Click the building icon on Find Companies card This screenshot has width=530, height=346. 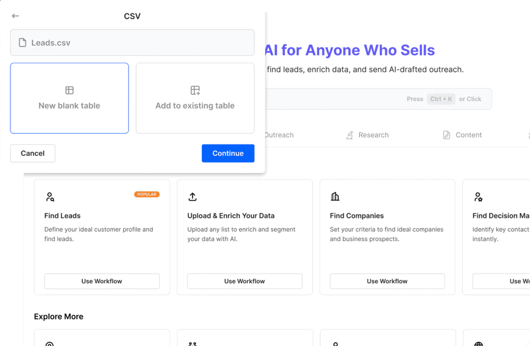coord(335,196)
